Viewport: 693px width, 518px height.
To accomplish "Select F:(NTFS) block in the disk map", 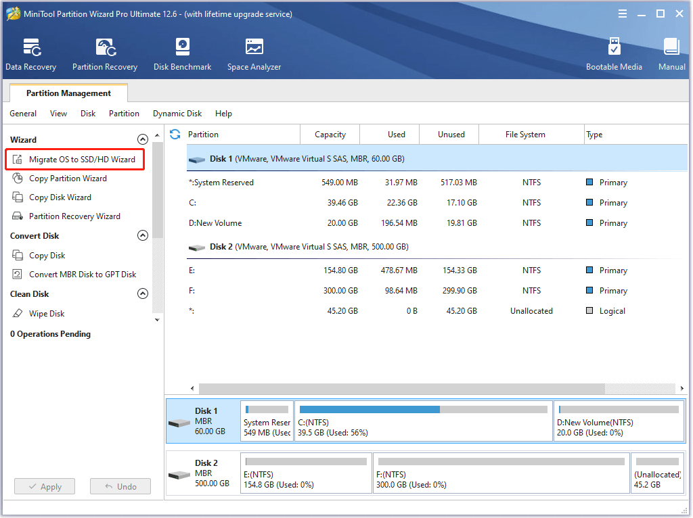I will click(501, 473).
